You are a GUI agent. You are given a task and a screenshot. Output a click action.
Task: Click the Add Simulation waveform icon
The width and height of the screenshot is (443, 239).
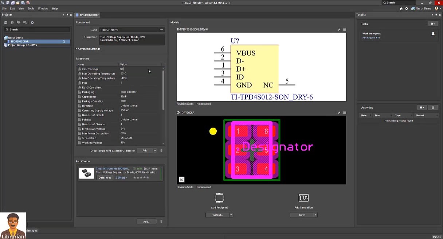[x=303, y=198]
